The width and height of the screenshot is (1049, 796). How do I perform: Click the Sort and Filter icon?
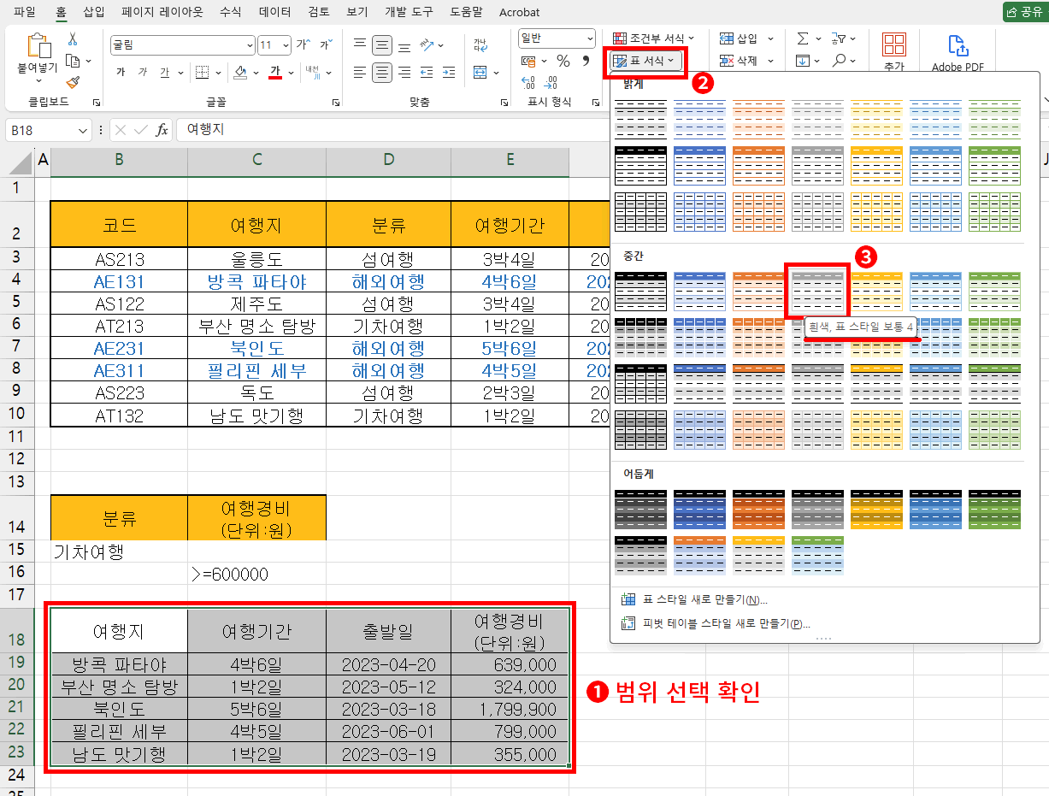tap(838, 38)
